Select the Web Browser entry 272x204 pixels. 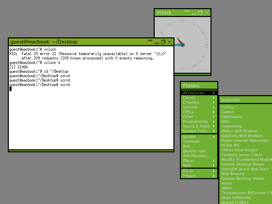click(245, 174)
